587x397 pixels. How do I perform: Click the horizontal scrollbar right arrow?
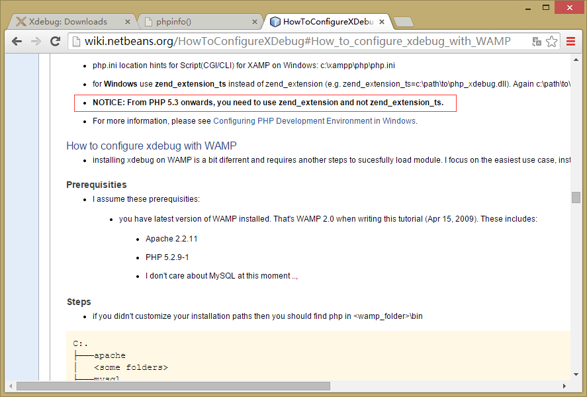coord(564,386)
